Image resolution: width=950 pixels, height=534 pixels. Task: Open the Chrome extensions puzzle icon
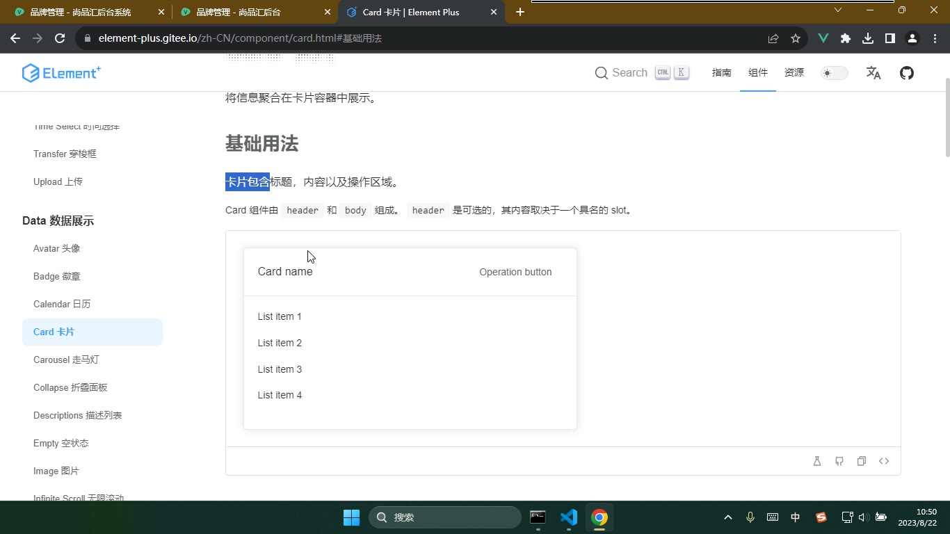pos(846,38)
